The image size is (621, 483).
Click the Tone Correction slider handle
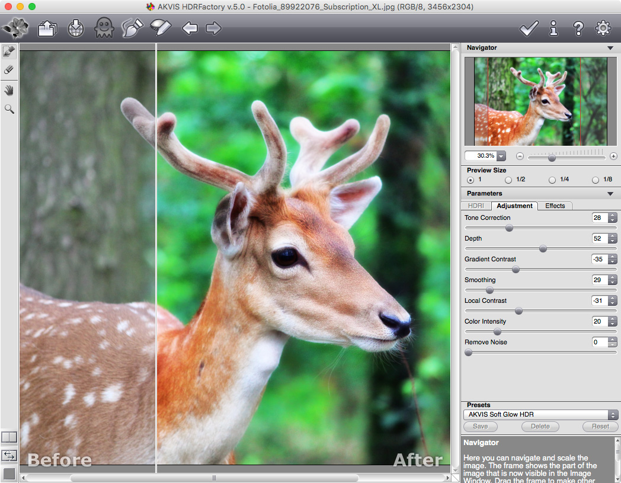[x=509, y=228]
